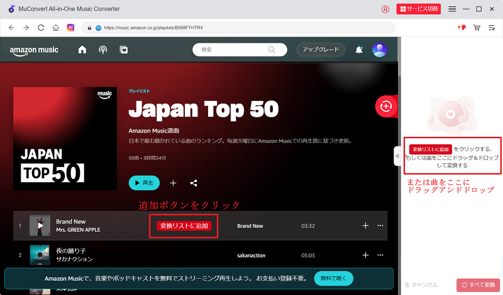Click the アップグレード button
Screen dimensions: 503x295
[321, 50]
